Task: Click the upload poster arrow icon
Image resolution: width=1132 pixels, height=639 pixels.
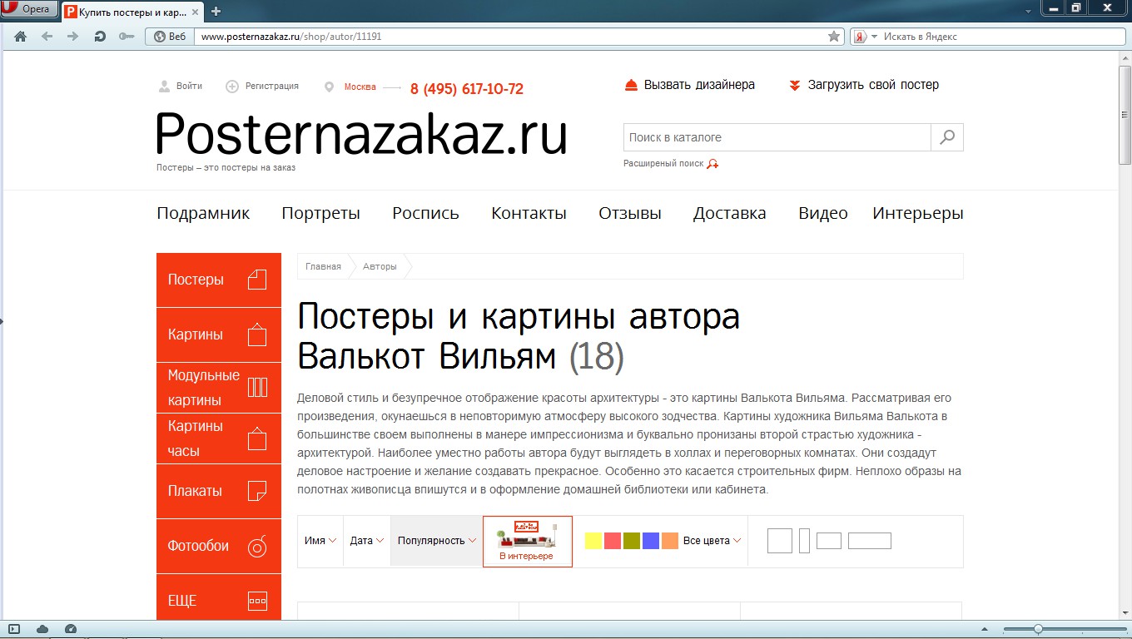Action: [795, 85]
